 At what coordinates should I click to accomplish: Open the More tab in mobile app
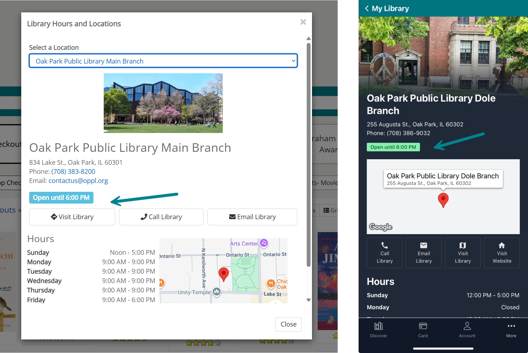tap(511, 330)
